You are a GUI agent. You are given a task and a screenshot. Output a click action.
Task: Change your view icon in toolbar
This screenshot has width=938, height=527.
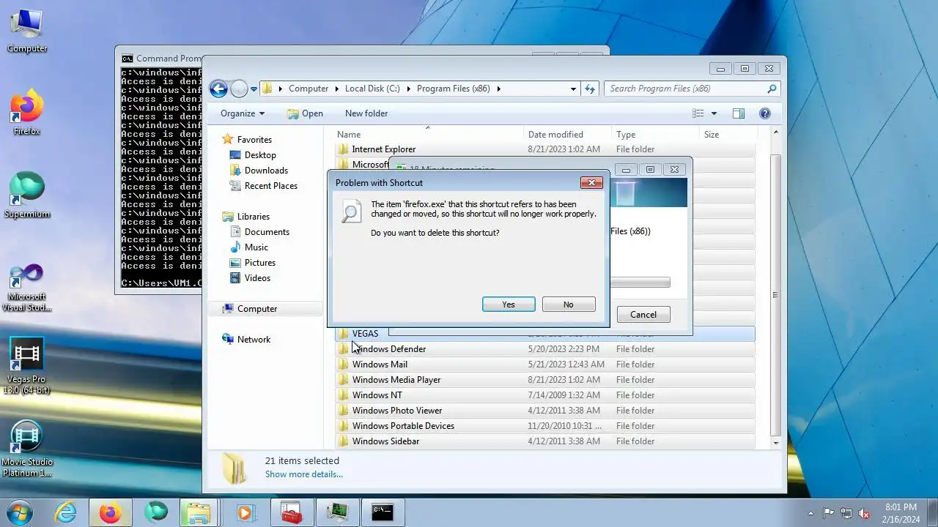(698, 113)
